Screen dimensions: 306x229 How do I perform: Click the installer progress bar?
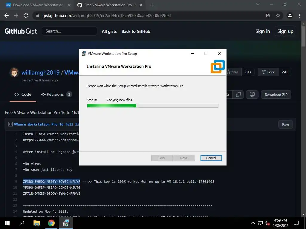[153, 106]
